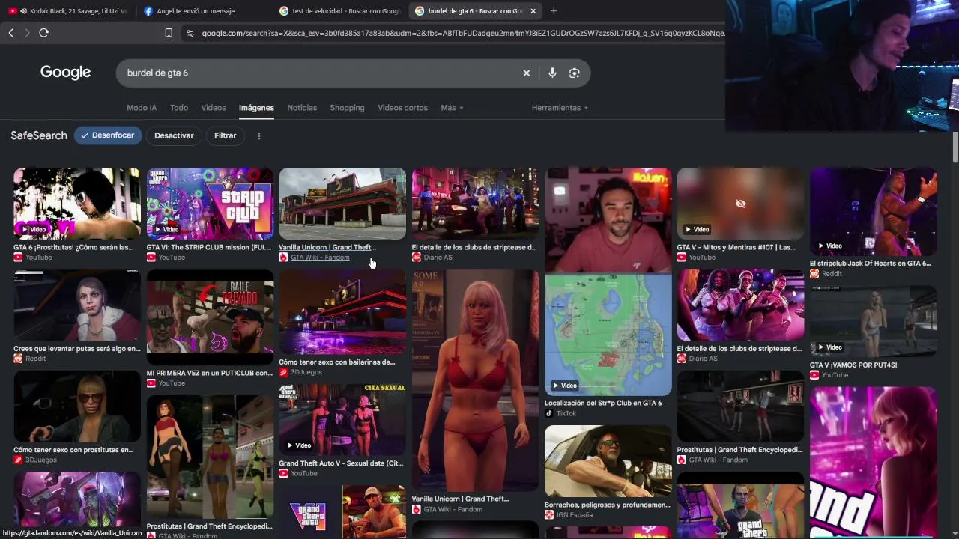Switch to the Modo IA tab

coord(142,108)
